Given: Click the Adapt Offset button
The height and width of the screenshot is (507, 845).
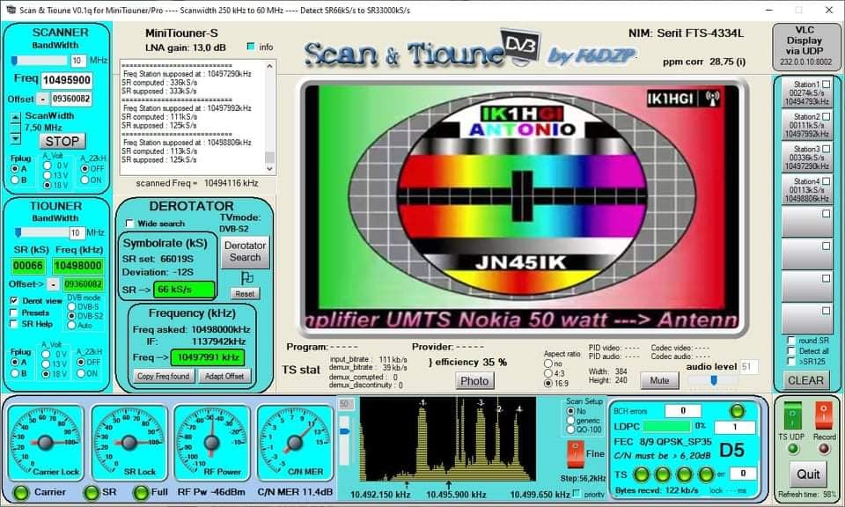Looking at the screenshot, I should pyautogui.click(x=224, y=376).
